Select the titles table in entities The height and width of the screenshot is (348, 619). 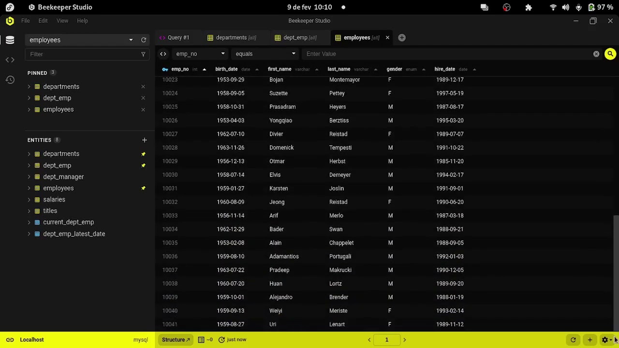click(x=50, y=211)
